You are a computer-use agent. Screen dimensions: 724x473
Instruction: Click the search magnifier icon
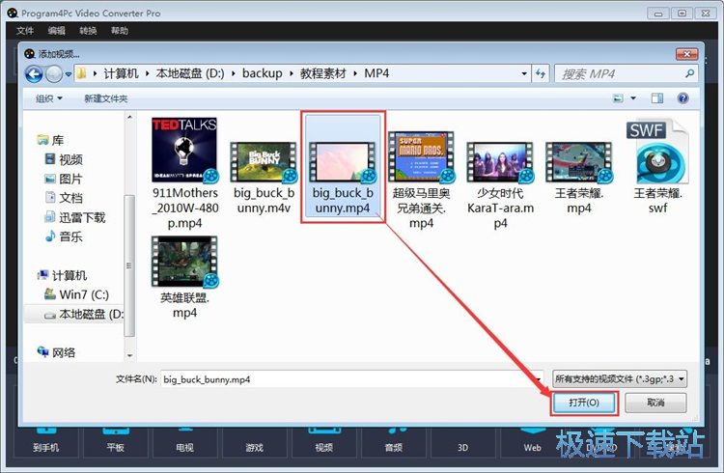click(x=690, y=73)
